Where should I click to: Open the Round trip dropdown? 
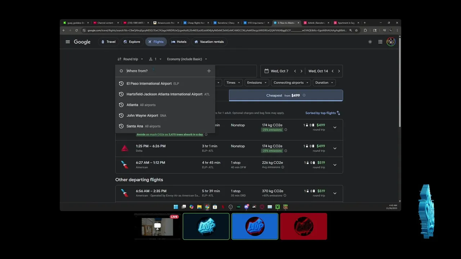click(x=130, y=59)
